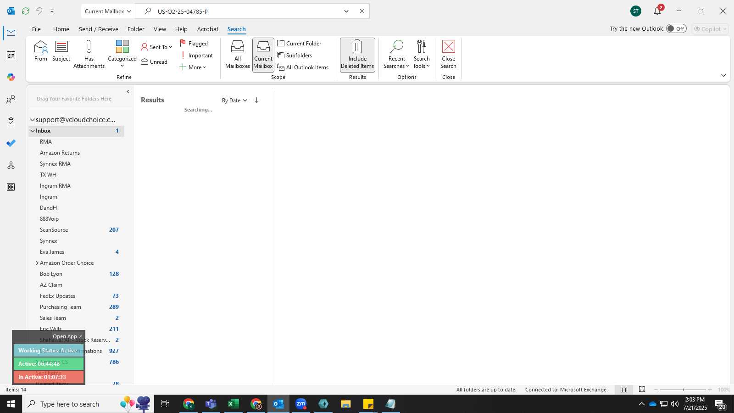The width and height of the screenshot is (734, 413).
Task: Open More Apps in the sidebar
Action: 11,187
